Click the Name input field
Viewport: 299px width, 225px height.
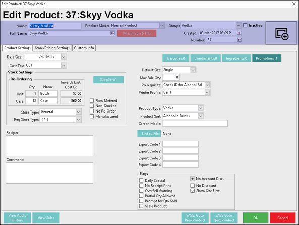[x=54, y=26]
